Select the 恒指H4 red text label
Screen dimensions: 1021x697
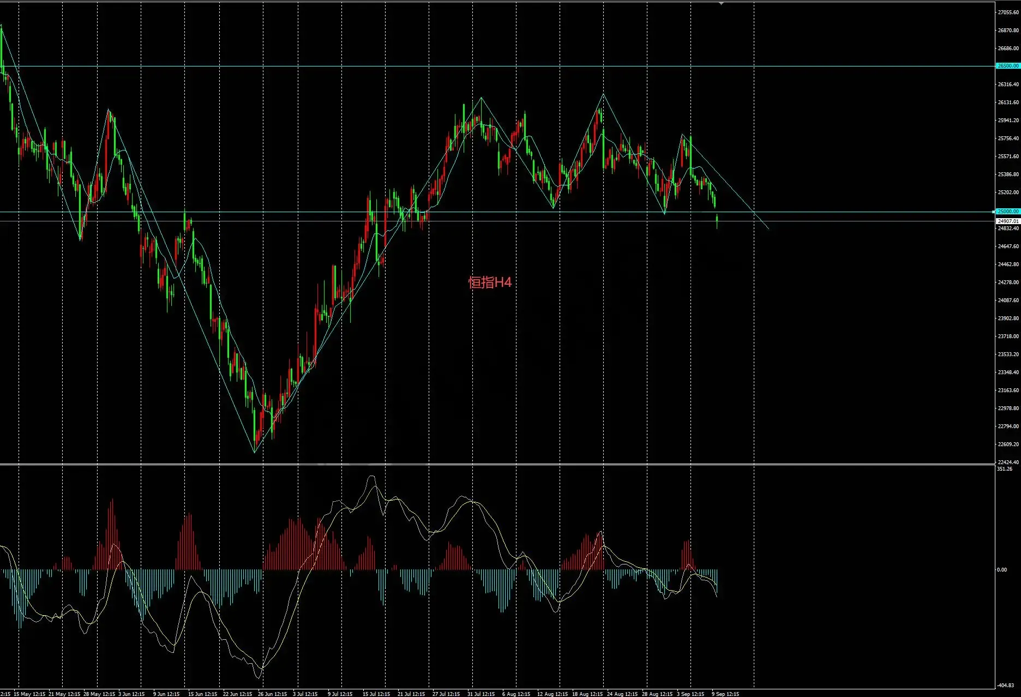pyautogui.click(x=490, y=282)
